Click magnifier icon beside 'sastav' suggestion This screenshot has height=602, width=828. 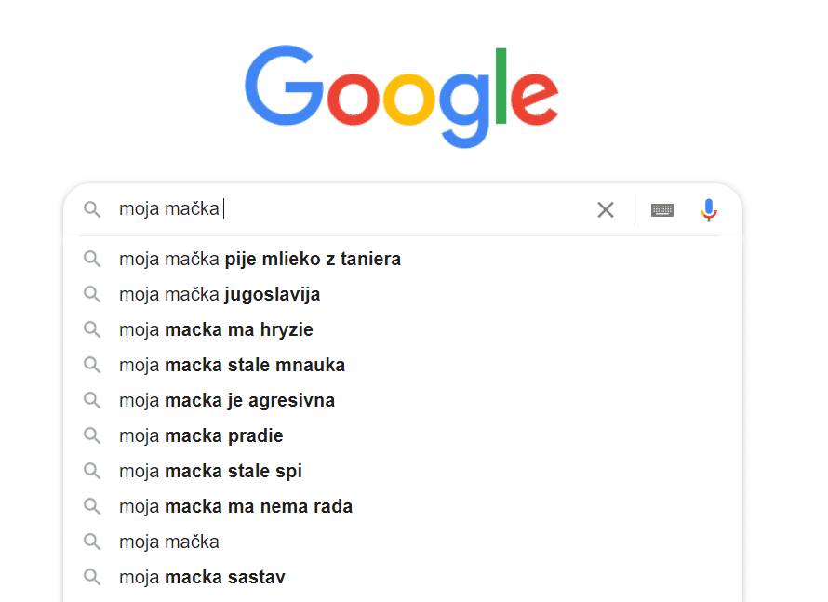pyautogui.click(x=92, y=577)
